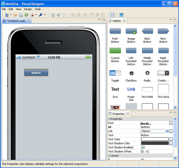Open the New file dropdown arrow
Screen dimensions: 179x168
click(x=11, y=15)
